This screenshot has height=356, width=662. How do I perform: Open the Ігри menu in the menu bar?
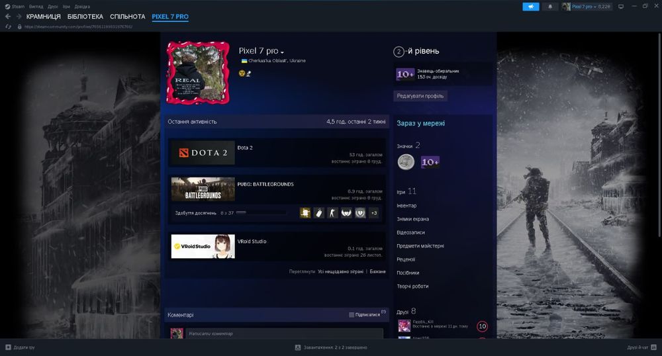click(x=66, y=7)
